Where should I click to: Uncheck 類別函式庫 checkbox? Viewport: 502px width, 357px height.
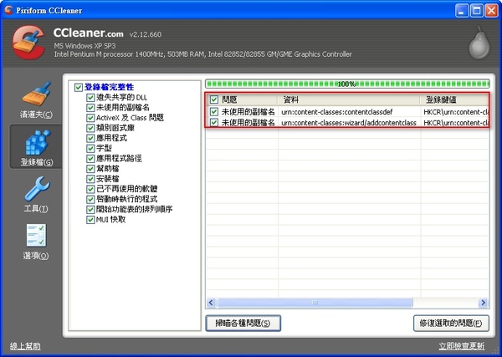pos(90,128)
